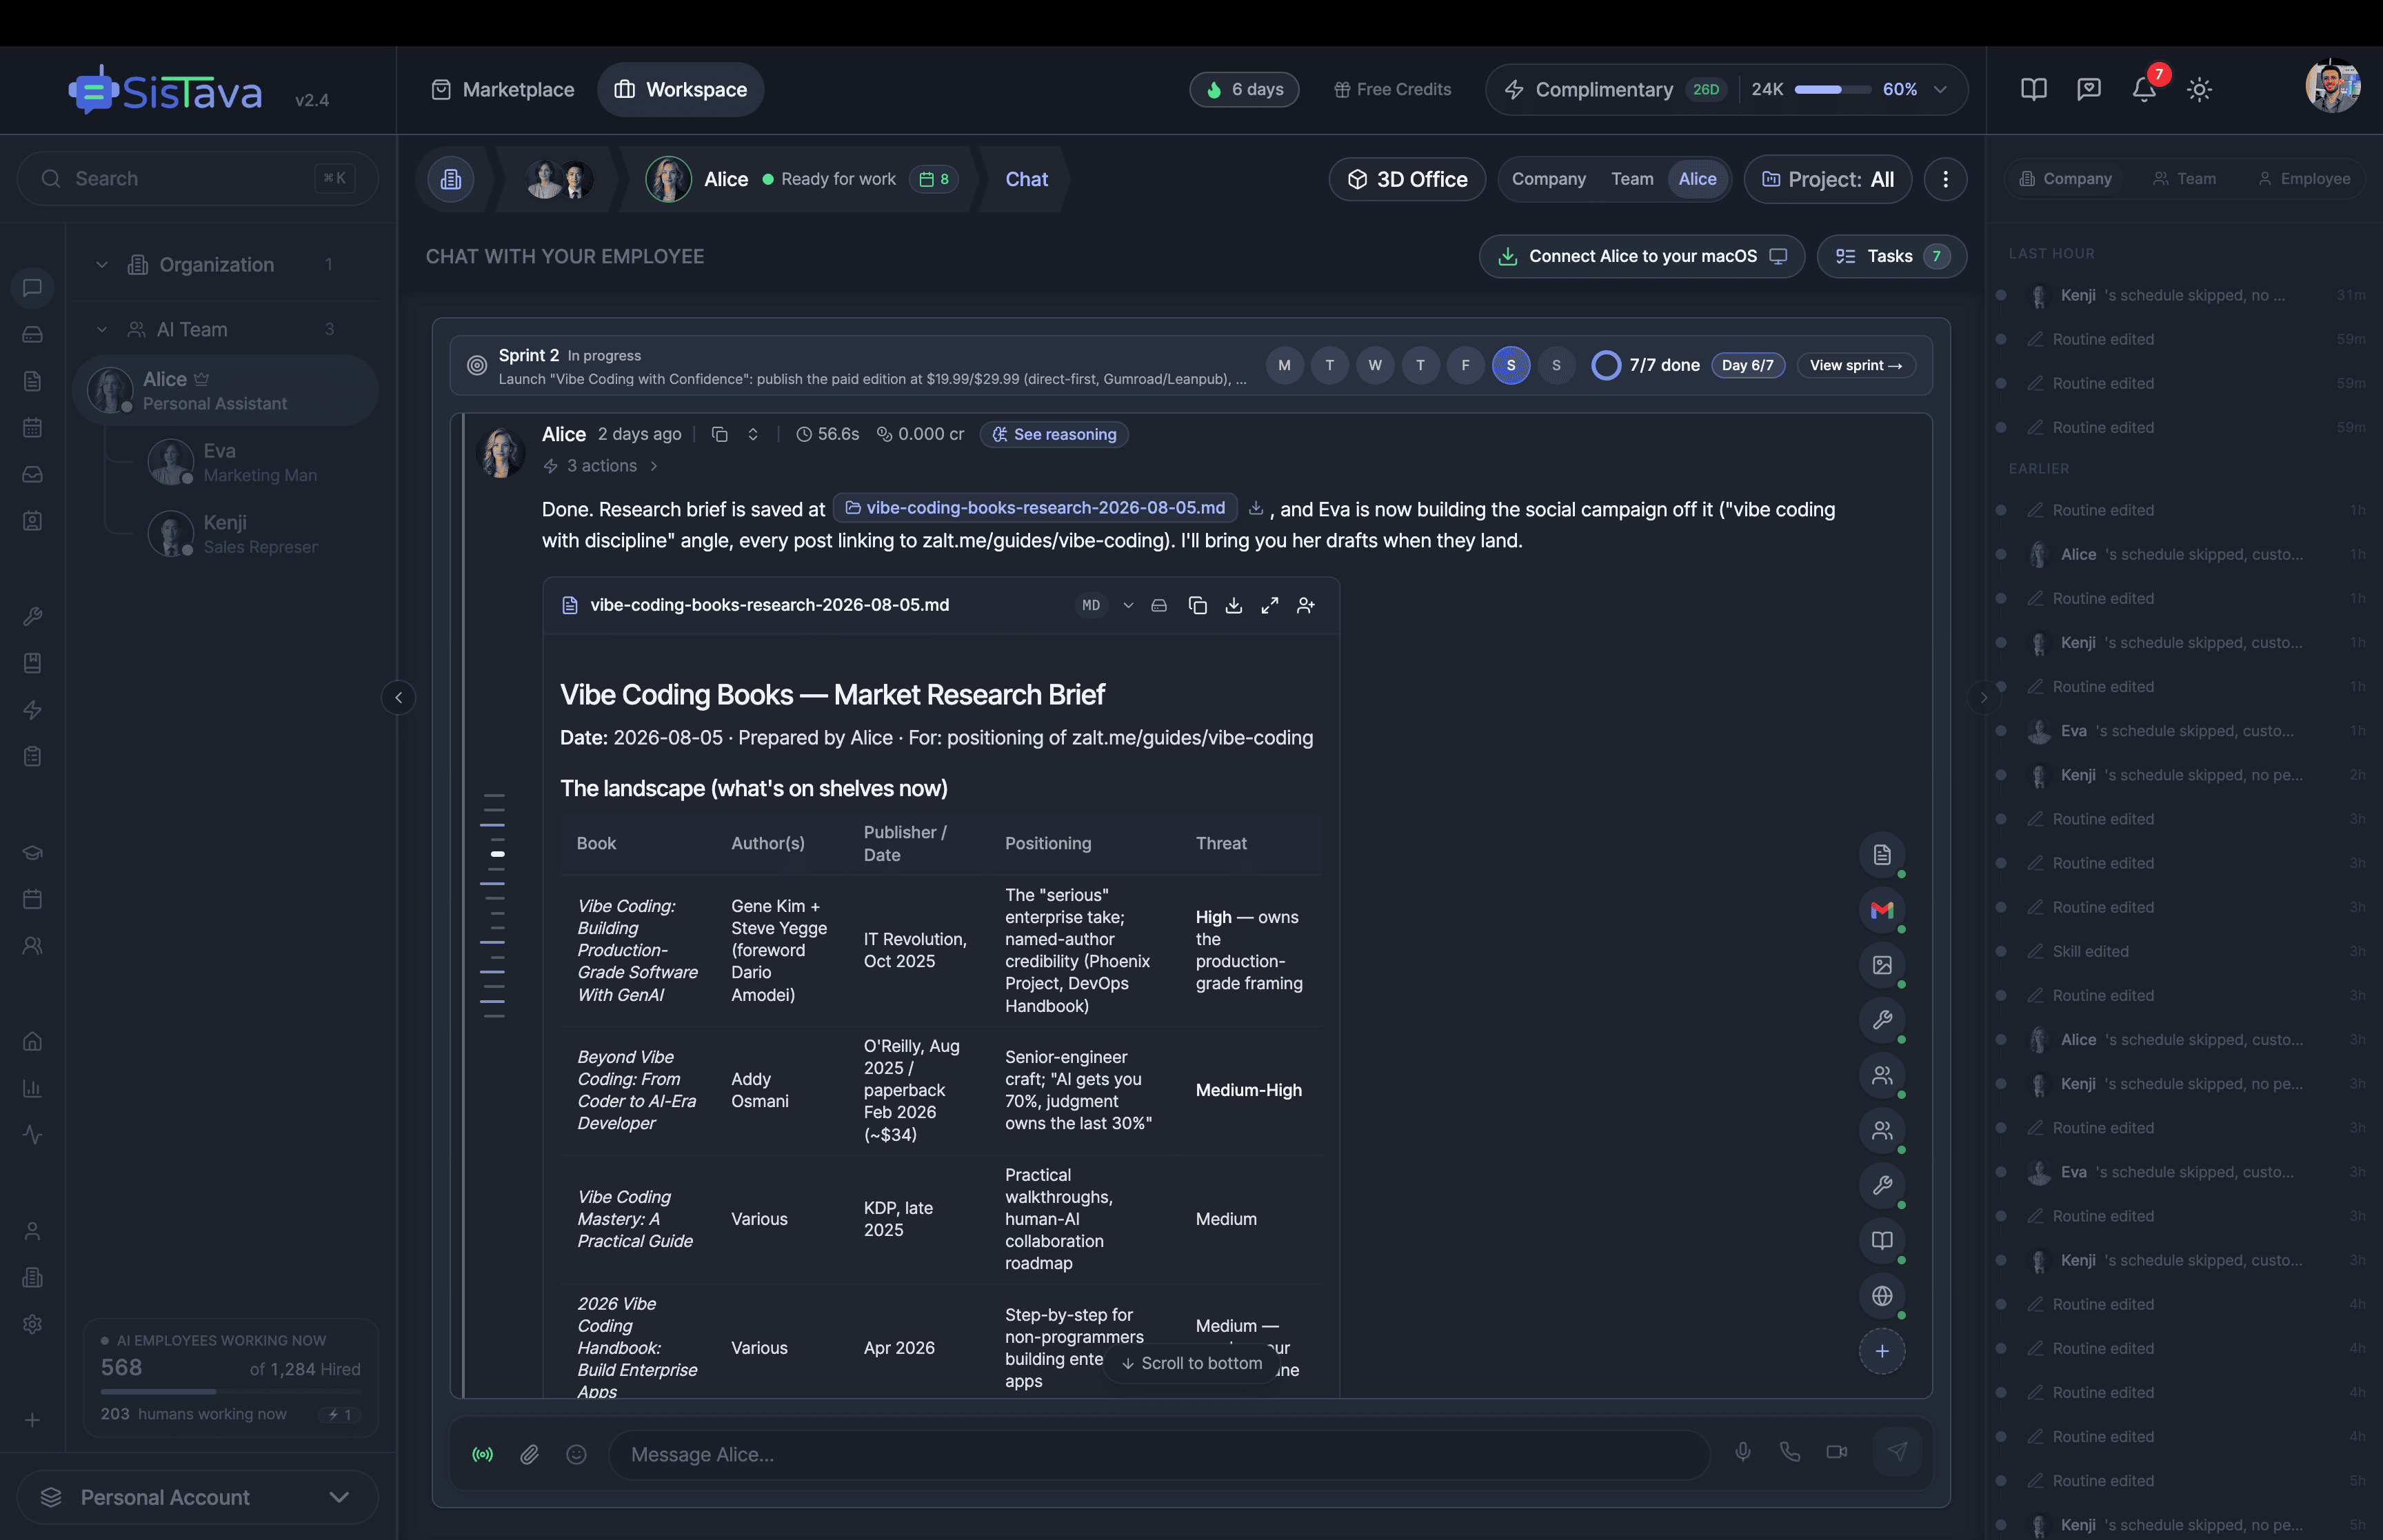Screen dimensions: 2383x1540
Task: Open the emoji picker in message bar
Action: coord(576,1454)
